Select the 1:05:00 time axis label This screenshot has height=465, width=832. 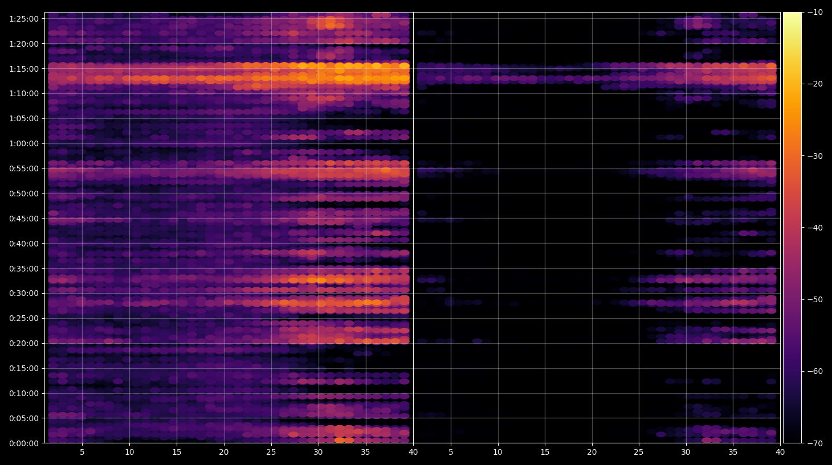pos(24,119)
